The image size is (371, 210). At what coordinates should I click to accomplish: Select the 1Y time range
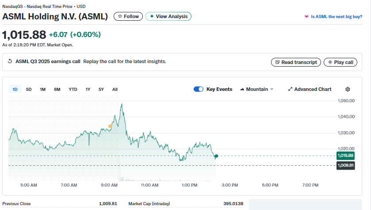click(88, 90)
